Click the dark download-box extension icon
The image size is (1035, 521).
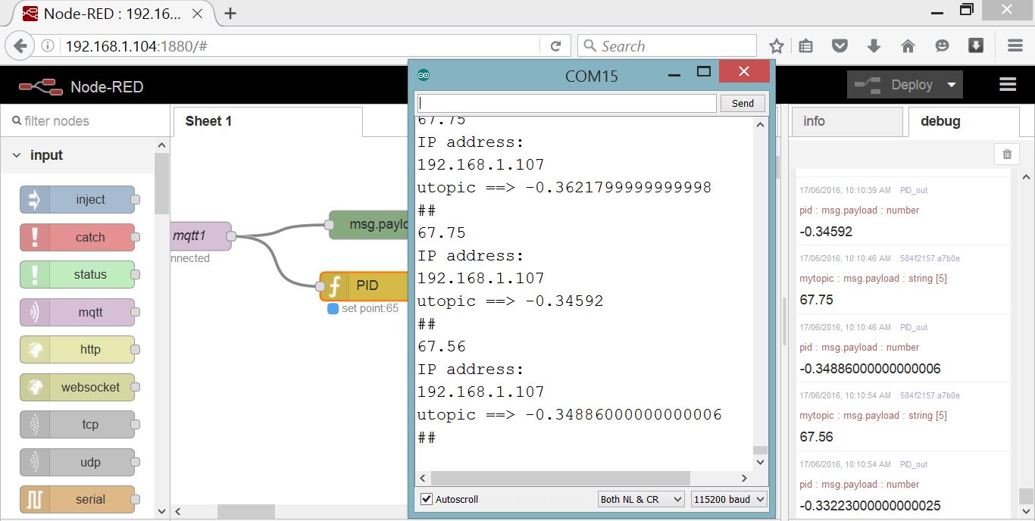point(976,45)
